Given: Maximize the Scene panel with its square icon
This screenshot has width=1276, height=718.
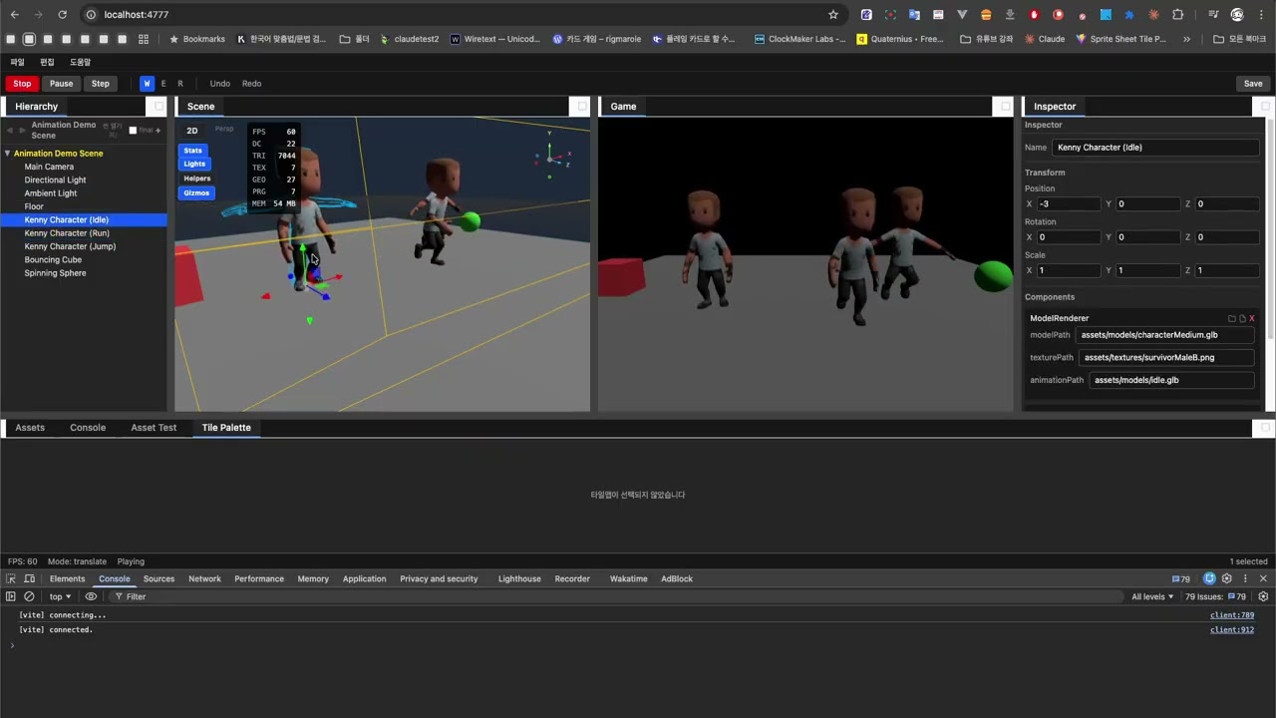Looking at the screenshot, I should [x=583, y=107].
